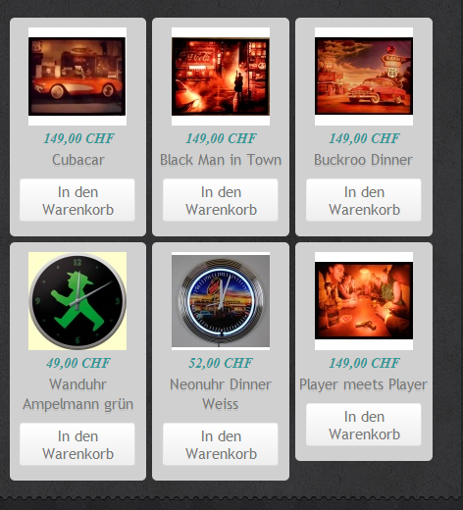Select the 49,00 CHF price label
The width and height of the screenshot is (463, 510).
coord(78,363)
